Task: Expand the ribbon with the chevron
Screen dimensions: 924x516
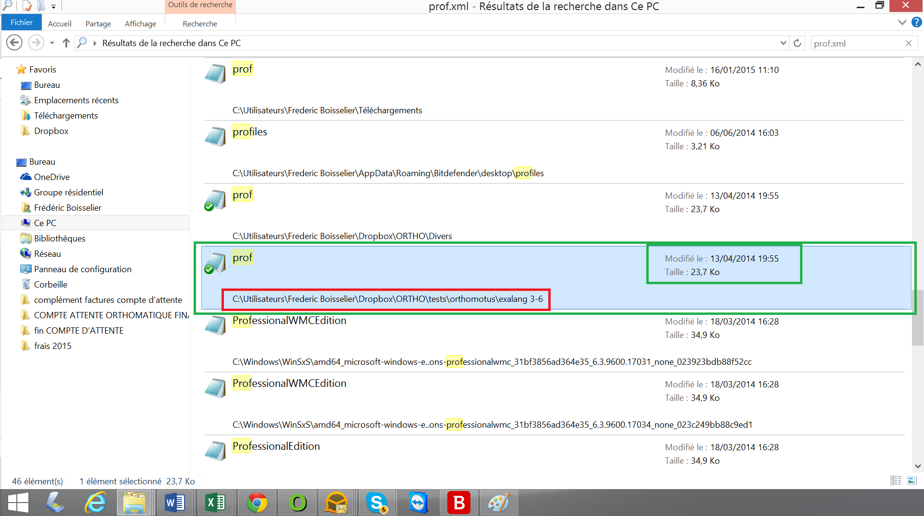Action: [902, 23]
